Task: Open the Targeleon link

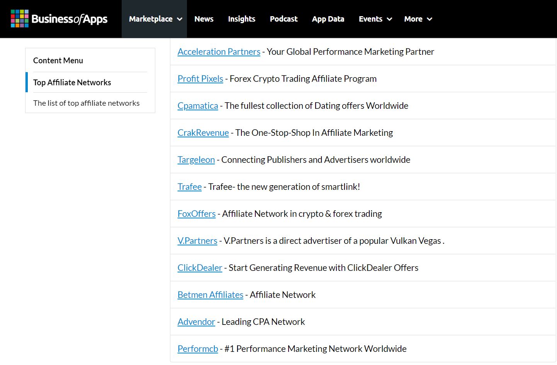Action: point(196,160)
